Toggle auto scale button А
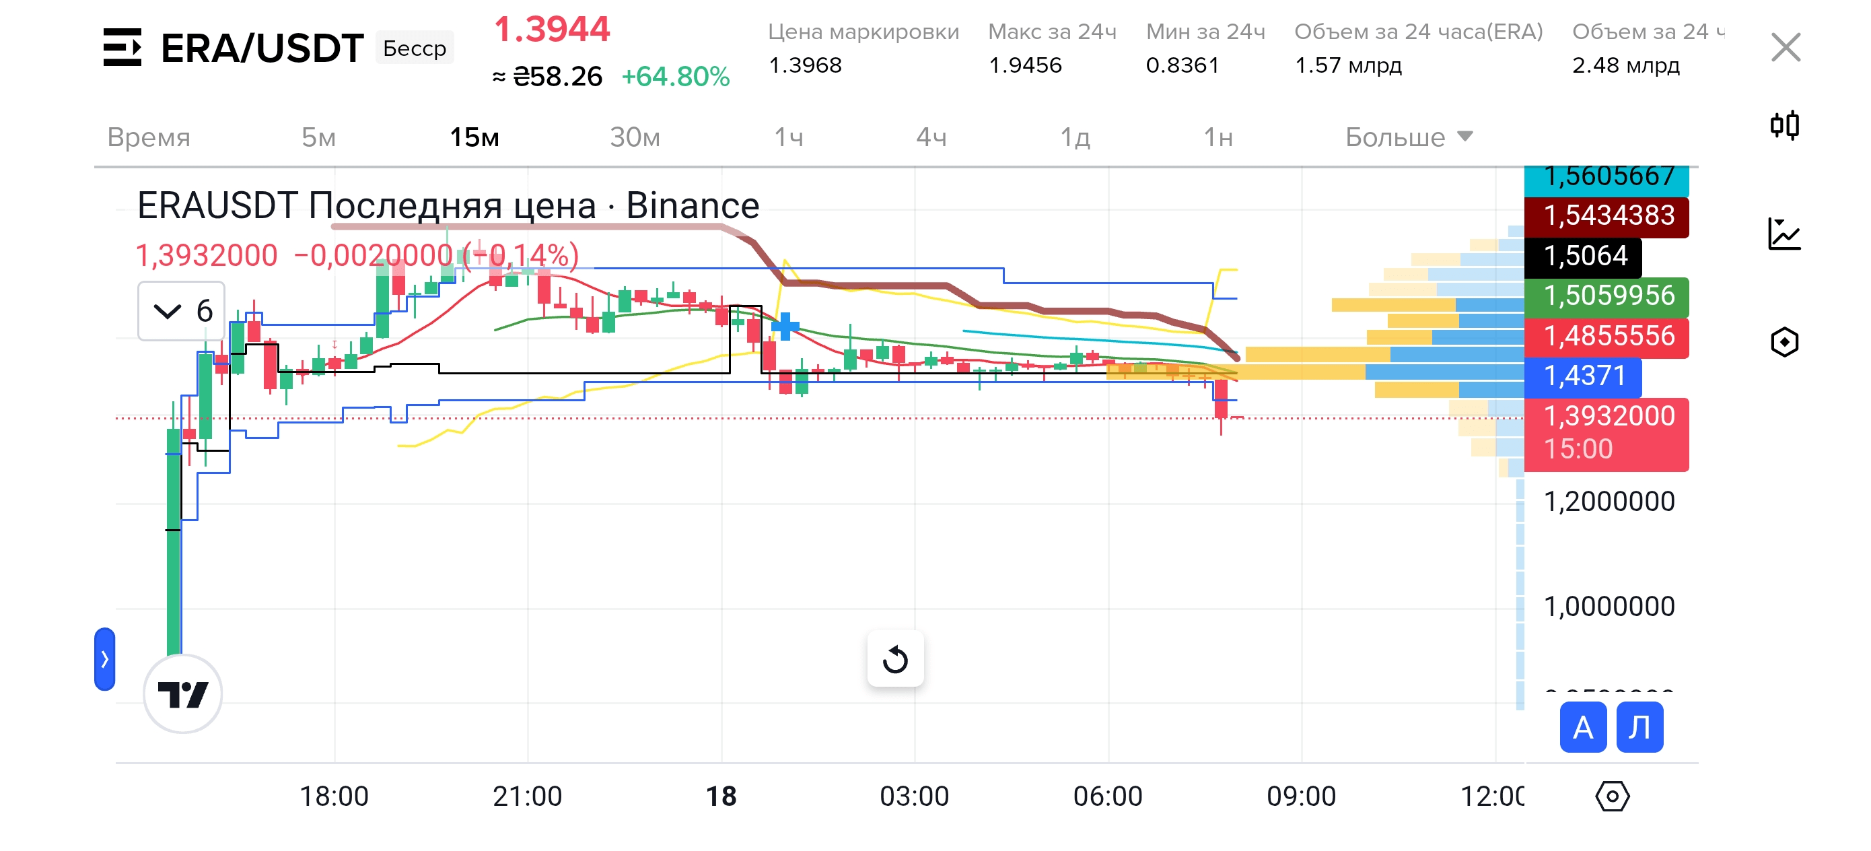1871x851 pixels. [x=1584, y=727]
